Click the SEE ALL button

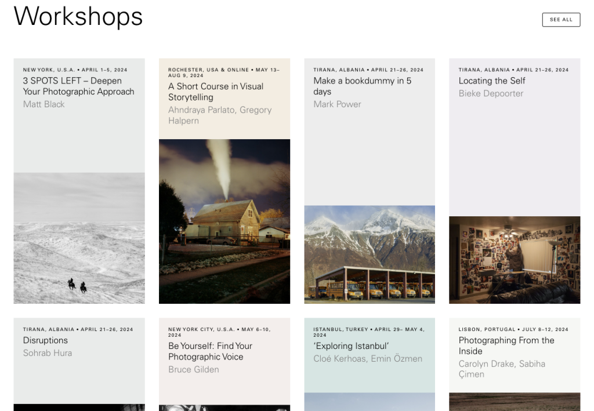560,20
